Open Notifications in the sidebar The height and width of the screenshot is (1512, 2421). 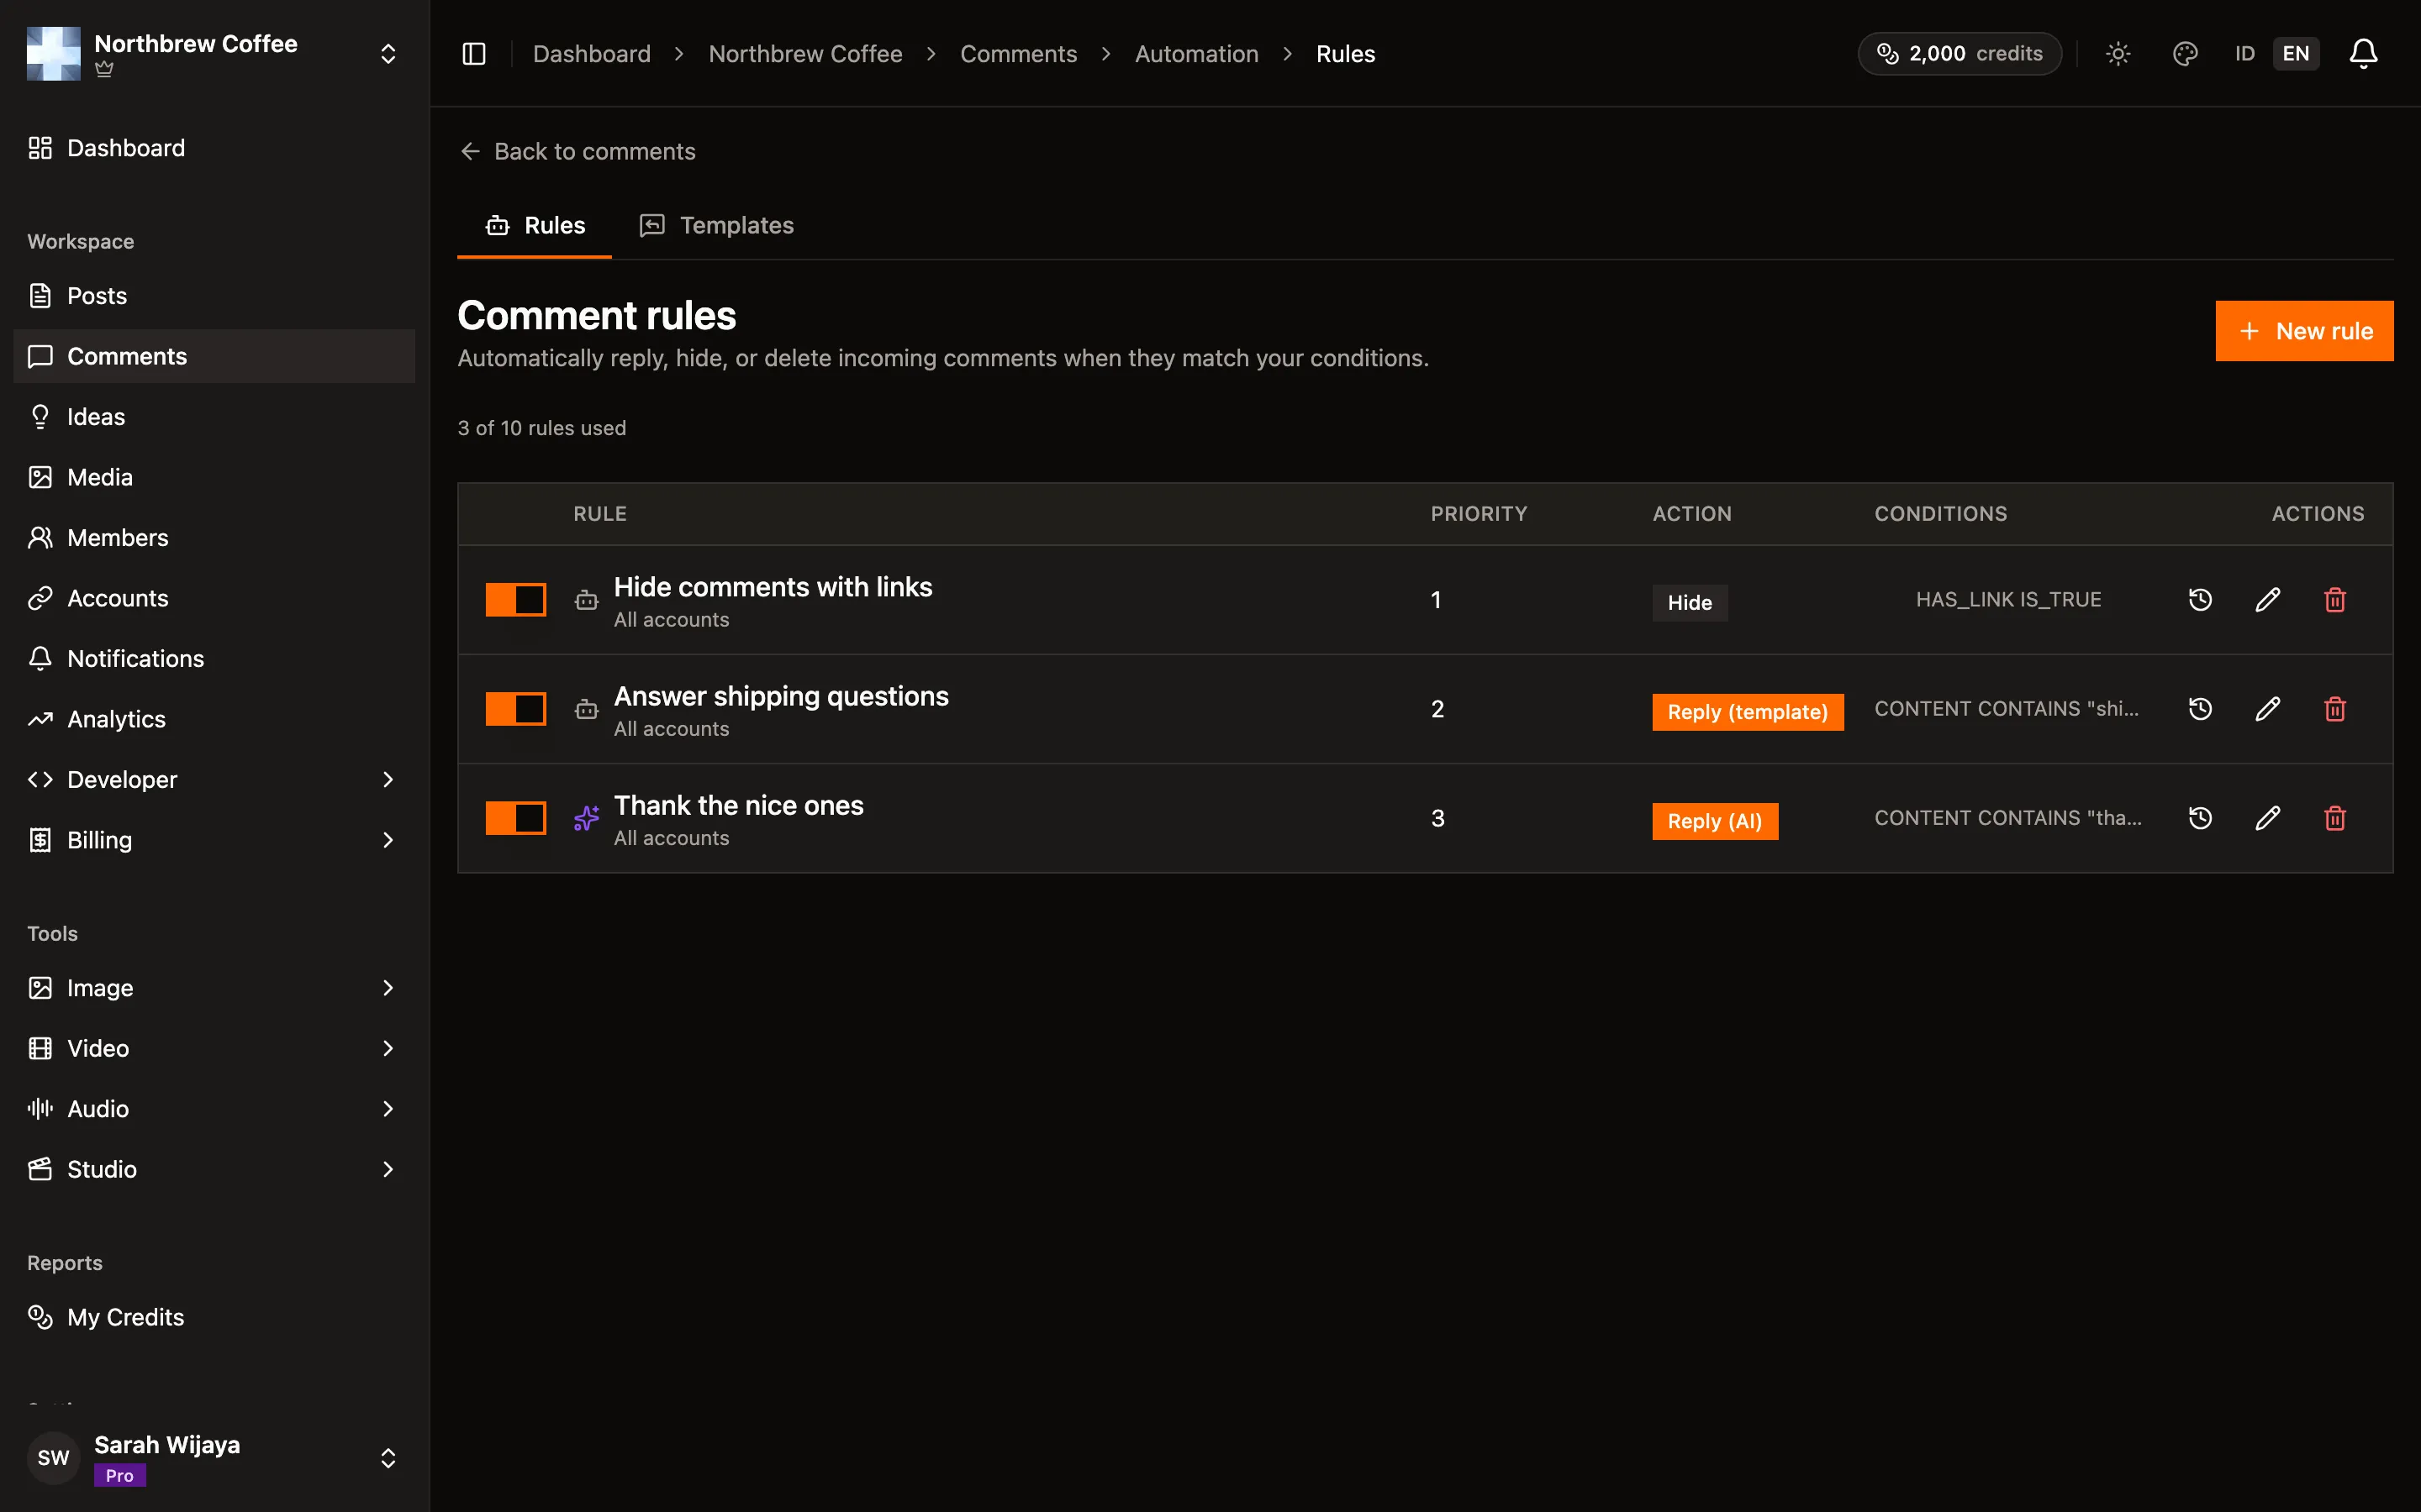(214, 659)
